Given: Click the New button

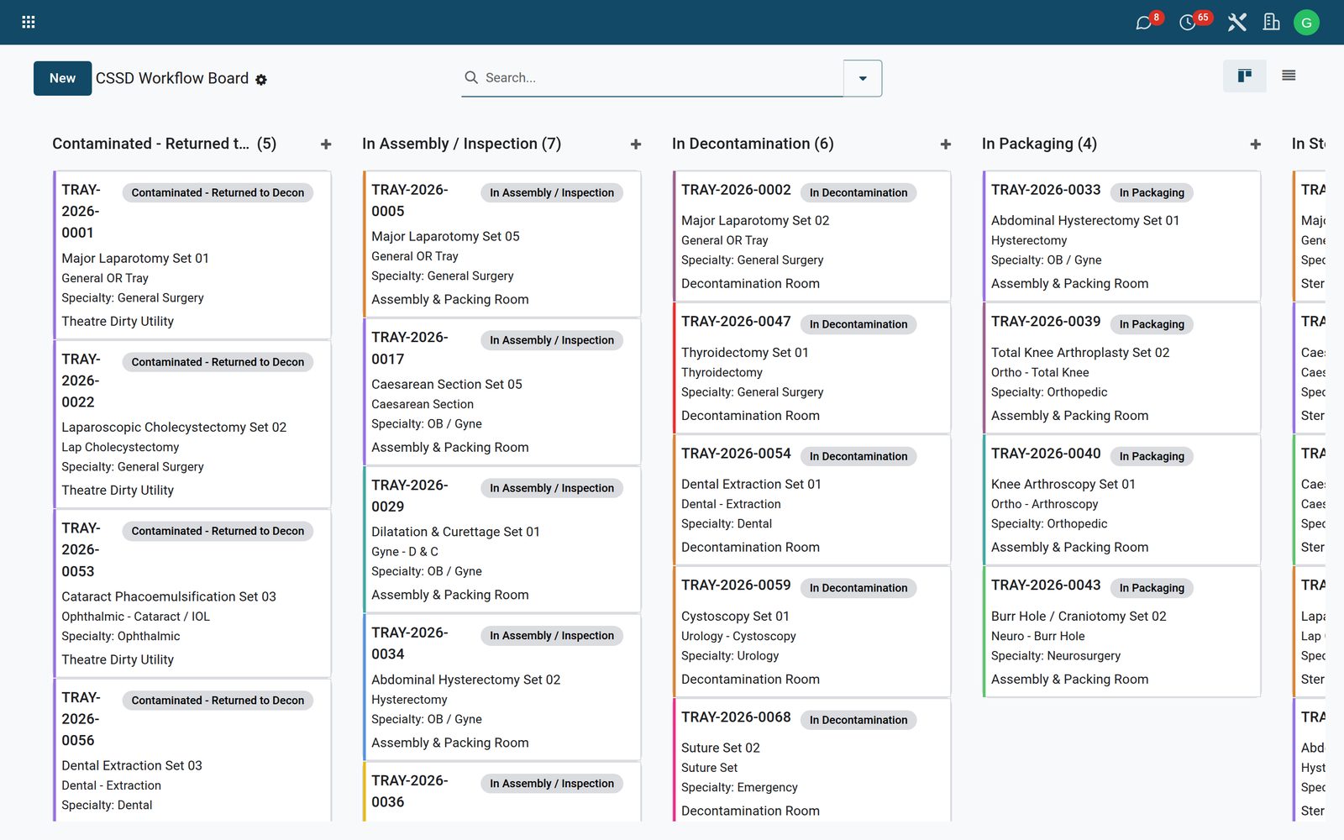Looking at the screenshot, I should pyautogui.click(x=62, y=78).
